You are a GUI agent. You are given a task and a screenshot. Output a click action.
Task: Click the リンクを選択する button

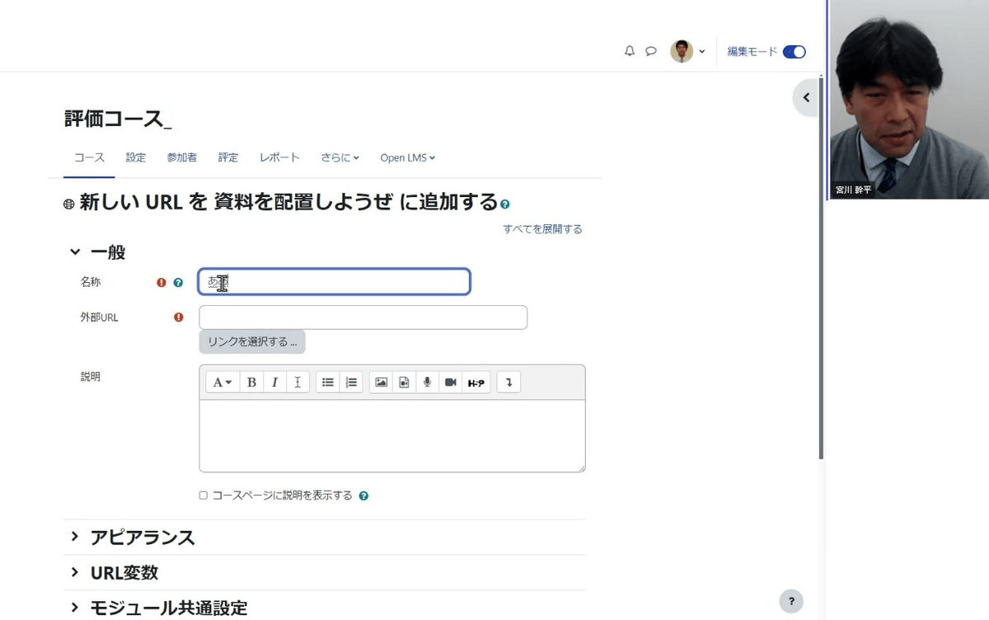coord(252,341)
